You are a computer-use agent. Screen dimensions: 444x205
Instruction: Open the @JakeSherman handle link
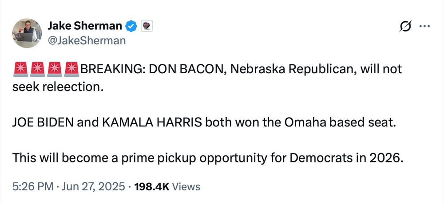coord(86,41)
